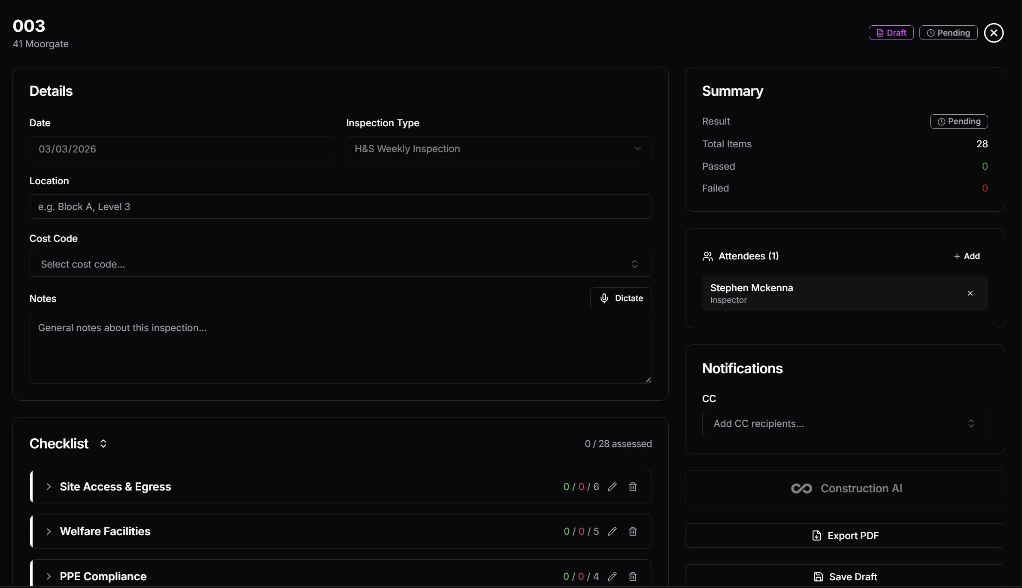Viewport: 1022px width, 588px height.
Task: Click the Construction AI logo
Action: [x=801, y=488]
